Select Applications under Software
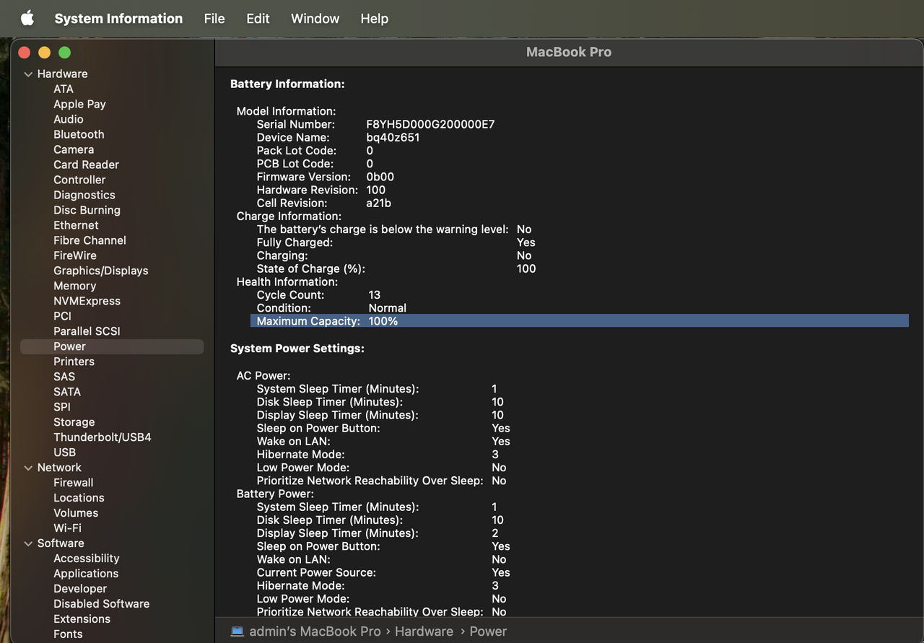The image size is (924, 643). coord(86,574)
